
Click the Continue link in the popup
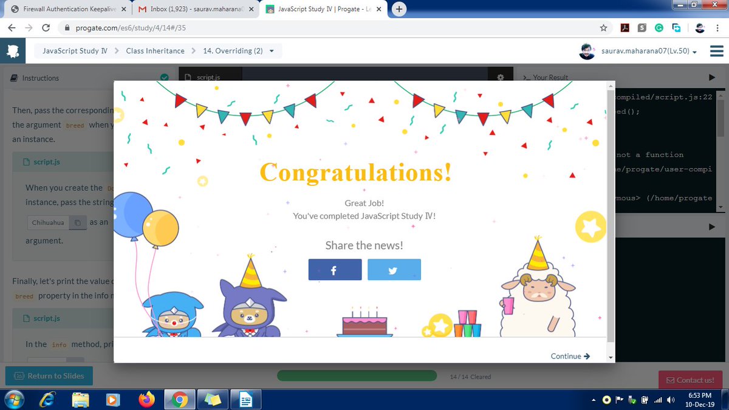tap(570, 356)
